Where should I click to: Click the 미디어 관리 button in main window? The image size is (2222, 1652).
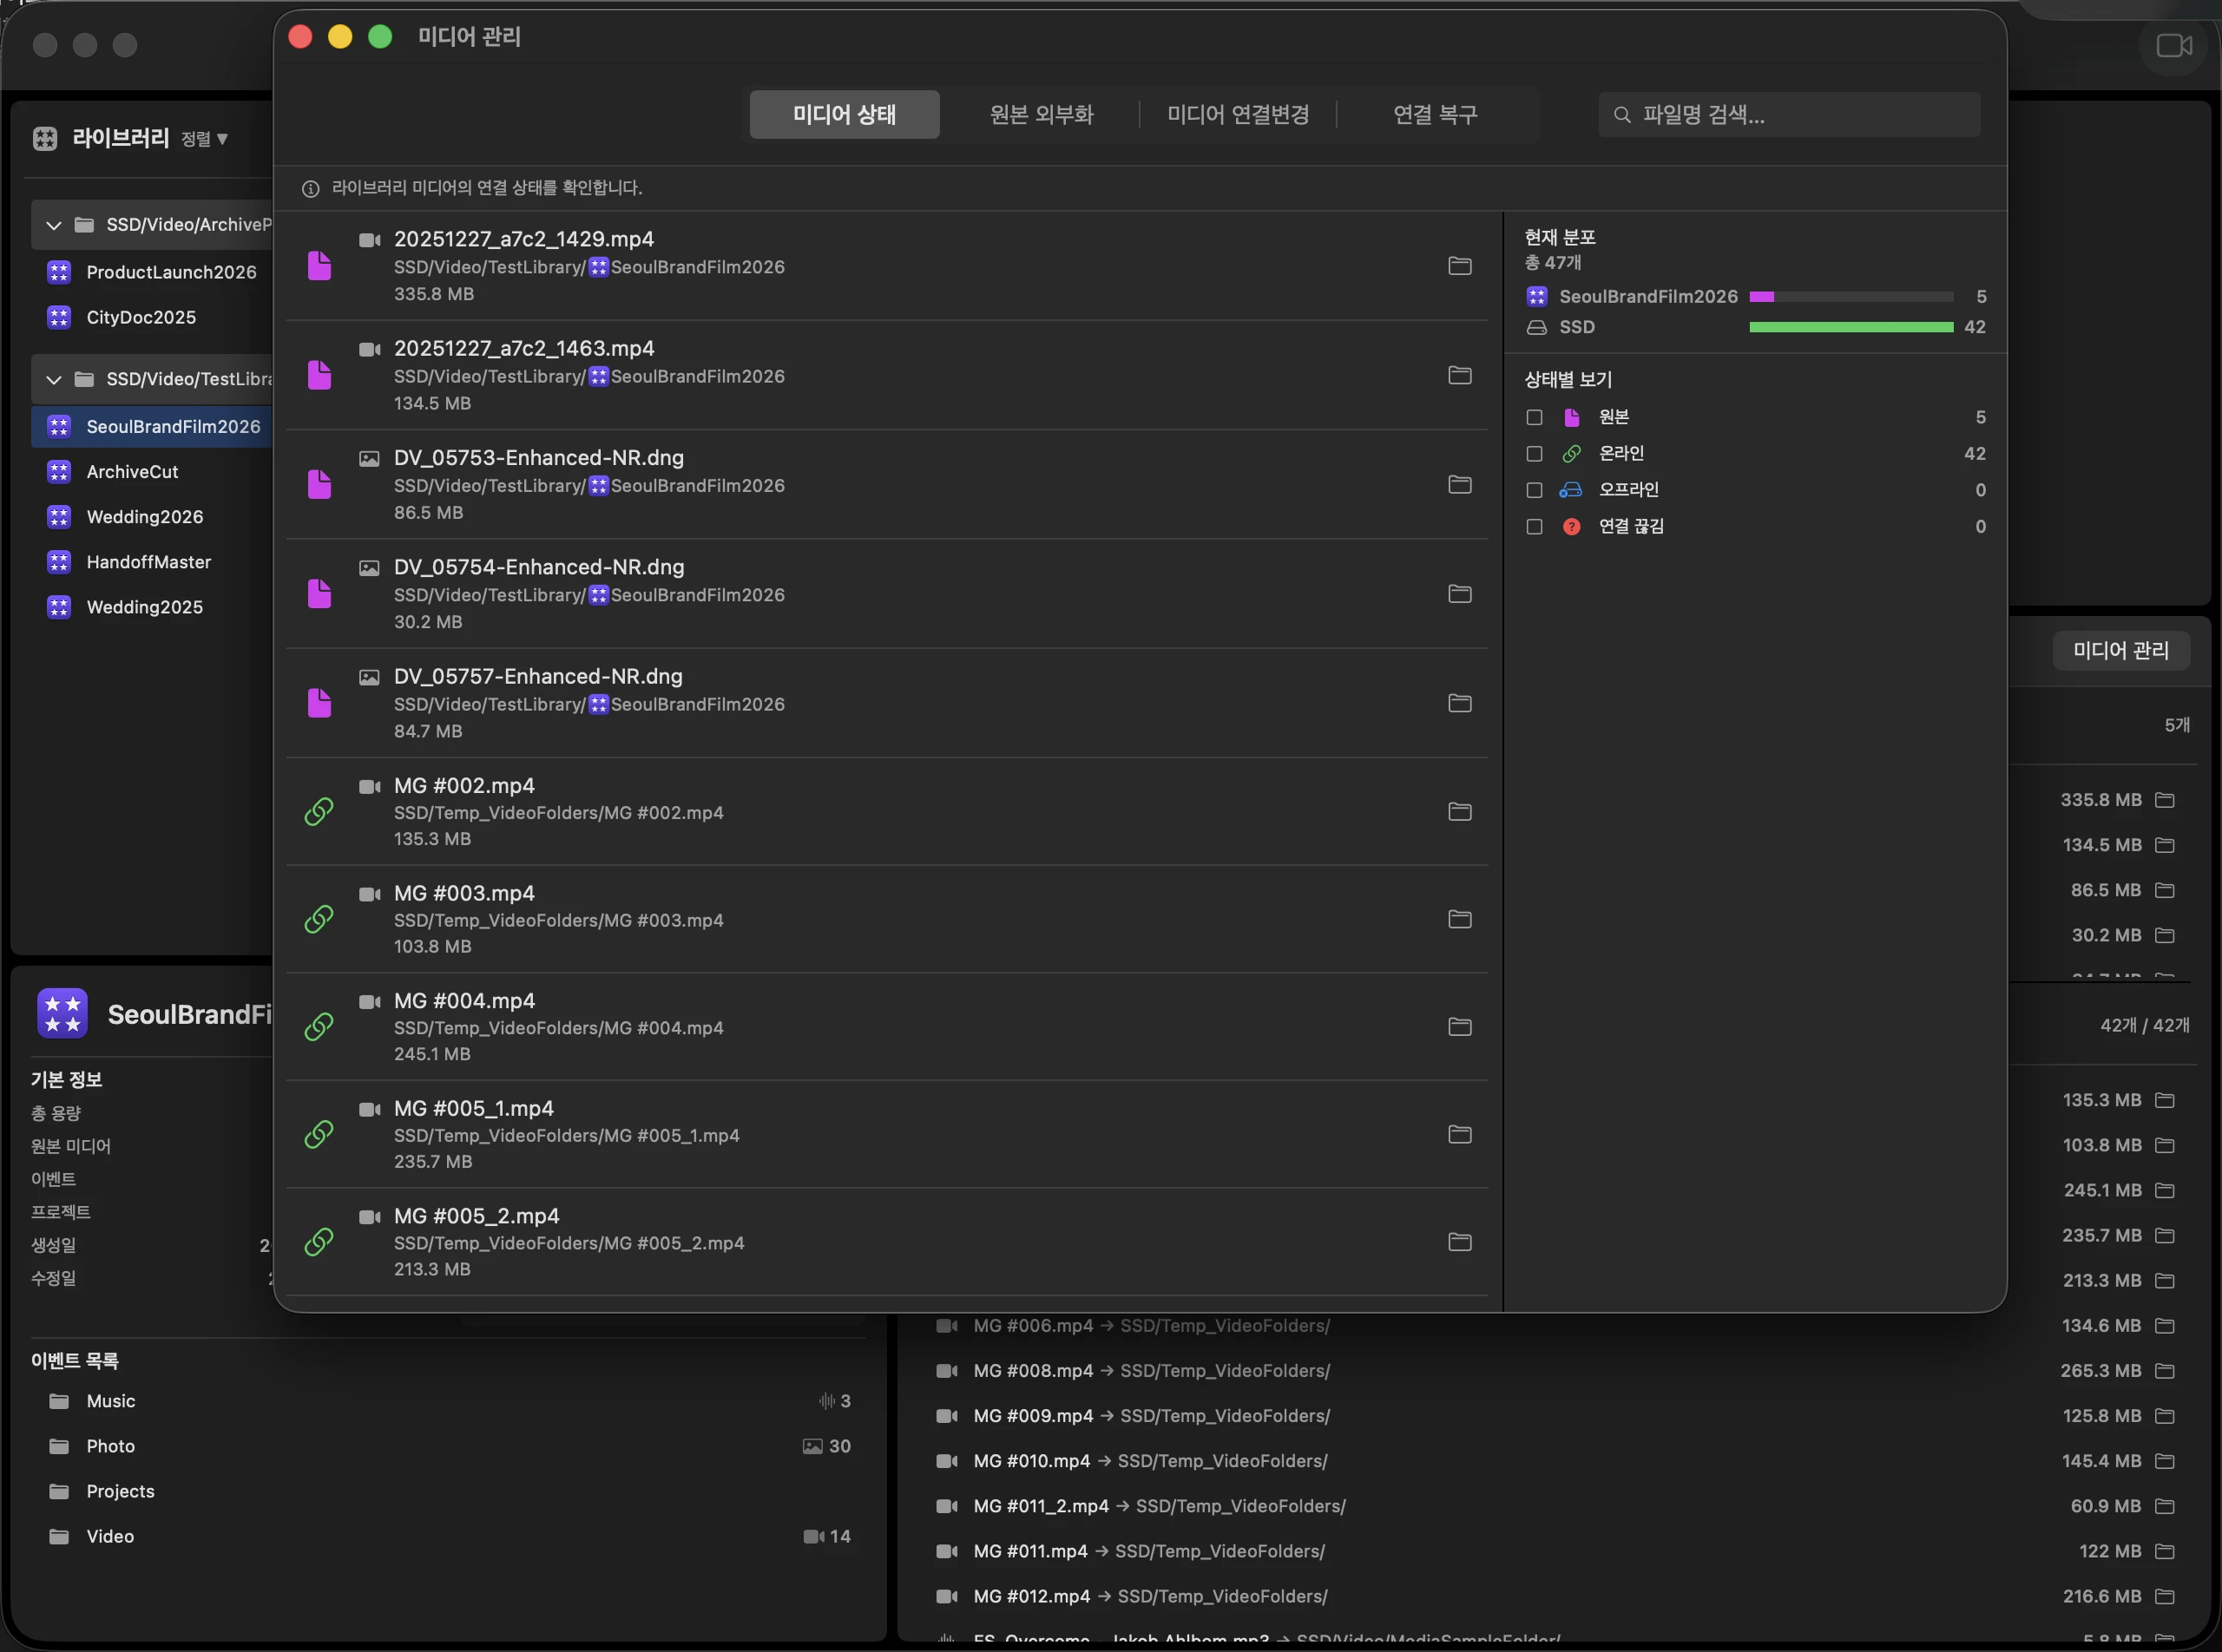point(2121,651)
